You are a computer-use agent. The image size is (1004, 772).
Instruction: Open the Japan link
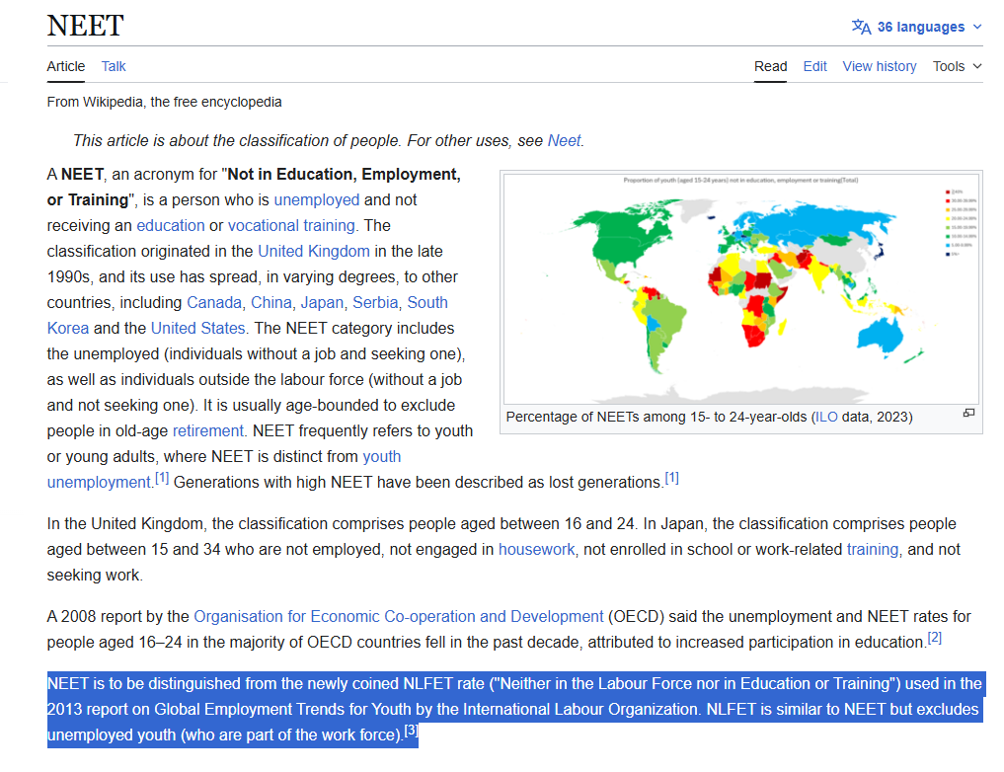(322, 303)
